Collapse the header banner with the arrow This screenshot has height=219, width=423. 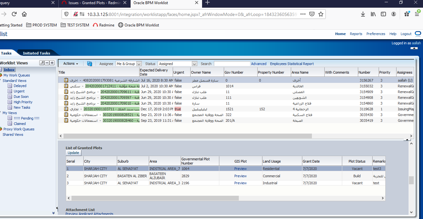(414, 48)
